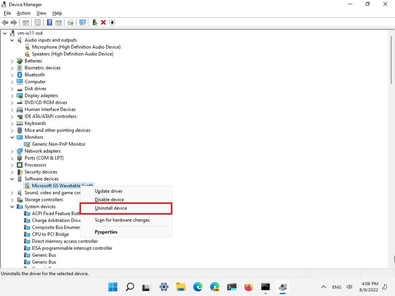
Task: Click the red X Uninstall device toolbar icon
Action: click(x=103, y=22)
